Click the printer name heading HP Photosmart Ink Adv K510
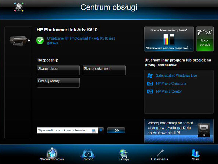The width and height of the screenshot is (218, 164). tap(67, 30)
